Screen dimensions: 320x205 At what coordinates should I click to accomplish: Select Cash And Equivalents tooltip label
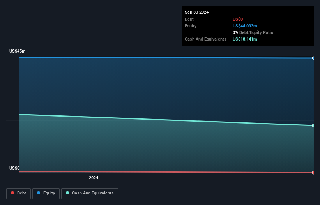(x=205, y=39)
